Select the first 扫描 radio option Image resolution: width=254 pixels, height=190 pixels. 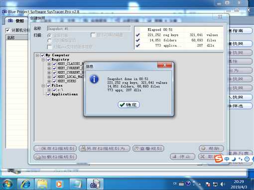tap(49, 35)
